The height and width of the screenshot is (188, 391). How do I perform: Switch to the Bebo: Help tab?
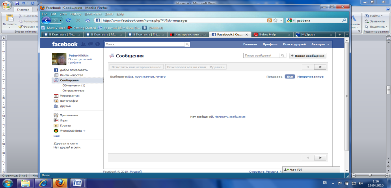coord(272,34)
